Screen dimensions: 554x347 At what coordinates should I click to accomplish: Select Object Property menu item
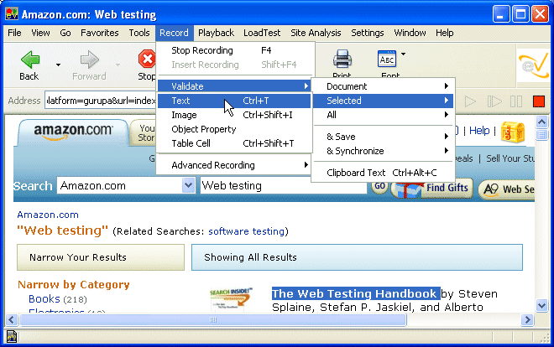click(234, 129)
